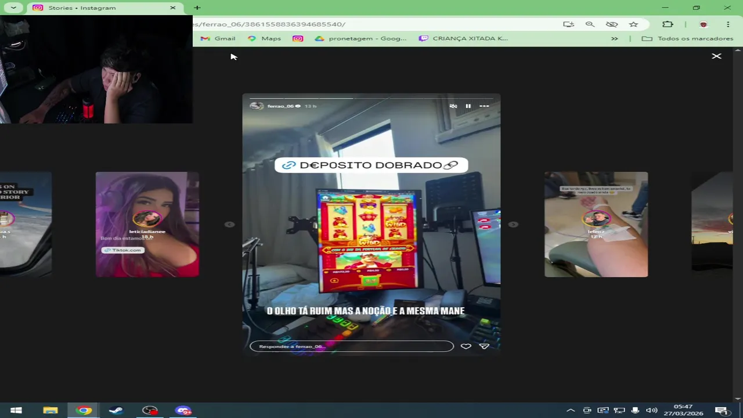The image size is (743, 418).
Task: Click the microphone tray icon
Action: [635, 410]
